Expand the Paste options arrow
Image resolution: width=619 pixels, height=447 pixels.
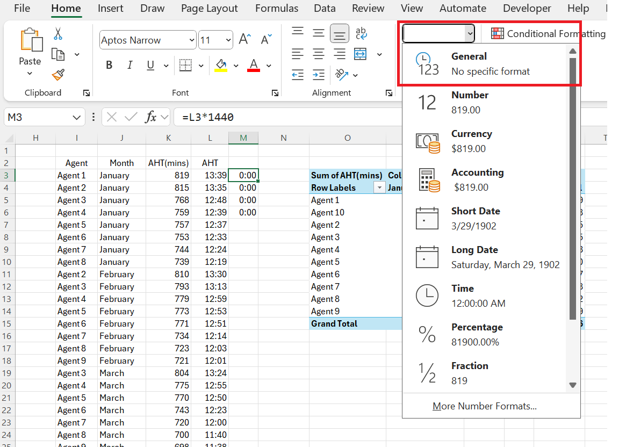(x=30, y=74)
